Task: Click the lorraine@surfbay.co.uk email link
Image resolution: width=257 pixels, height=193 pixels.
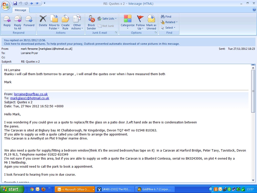Action: click(x=31, y=94)
